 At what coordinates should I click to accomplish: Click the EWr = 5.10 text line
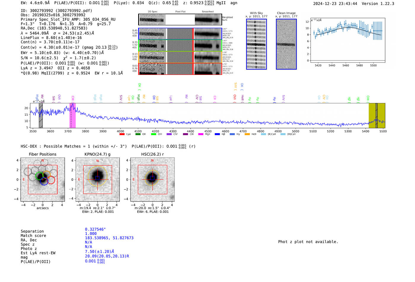(x=62, y=53)
